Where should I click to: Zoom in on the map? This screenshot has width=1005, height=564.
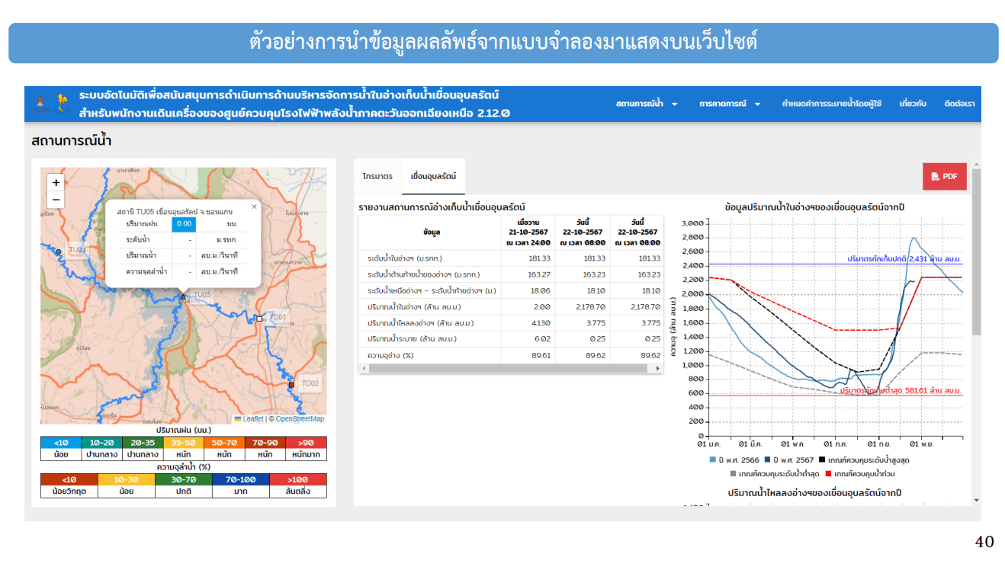coord(56,183)
